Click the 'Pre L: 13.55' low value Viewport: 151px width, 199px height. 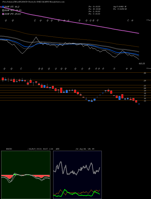pyautogui.click(x=94, y=11)
